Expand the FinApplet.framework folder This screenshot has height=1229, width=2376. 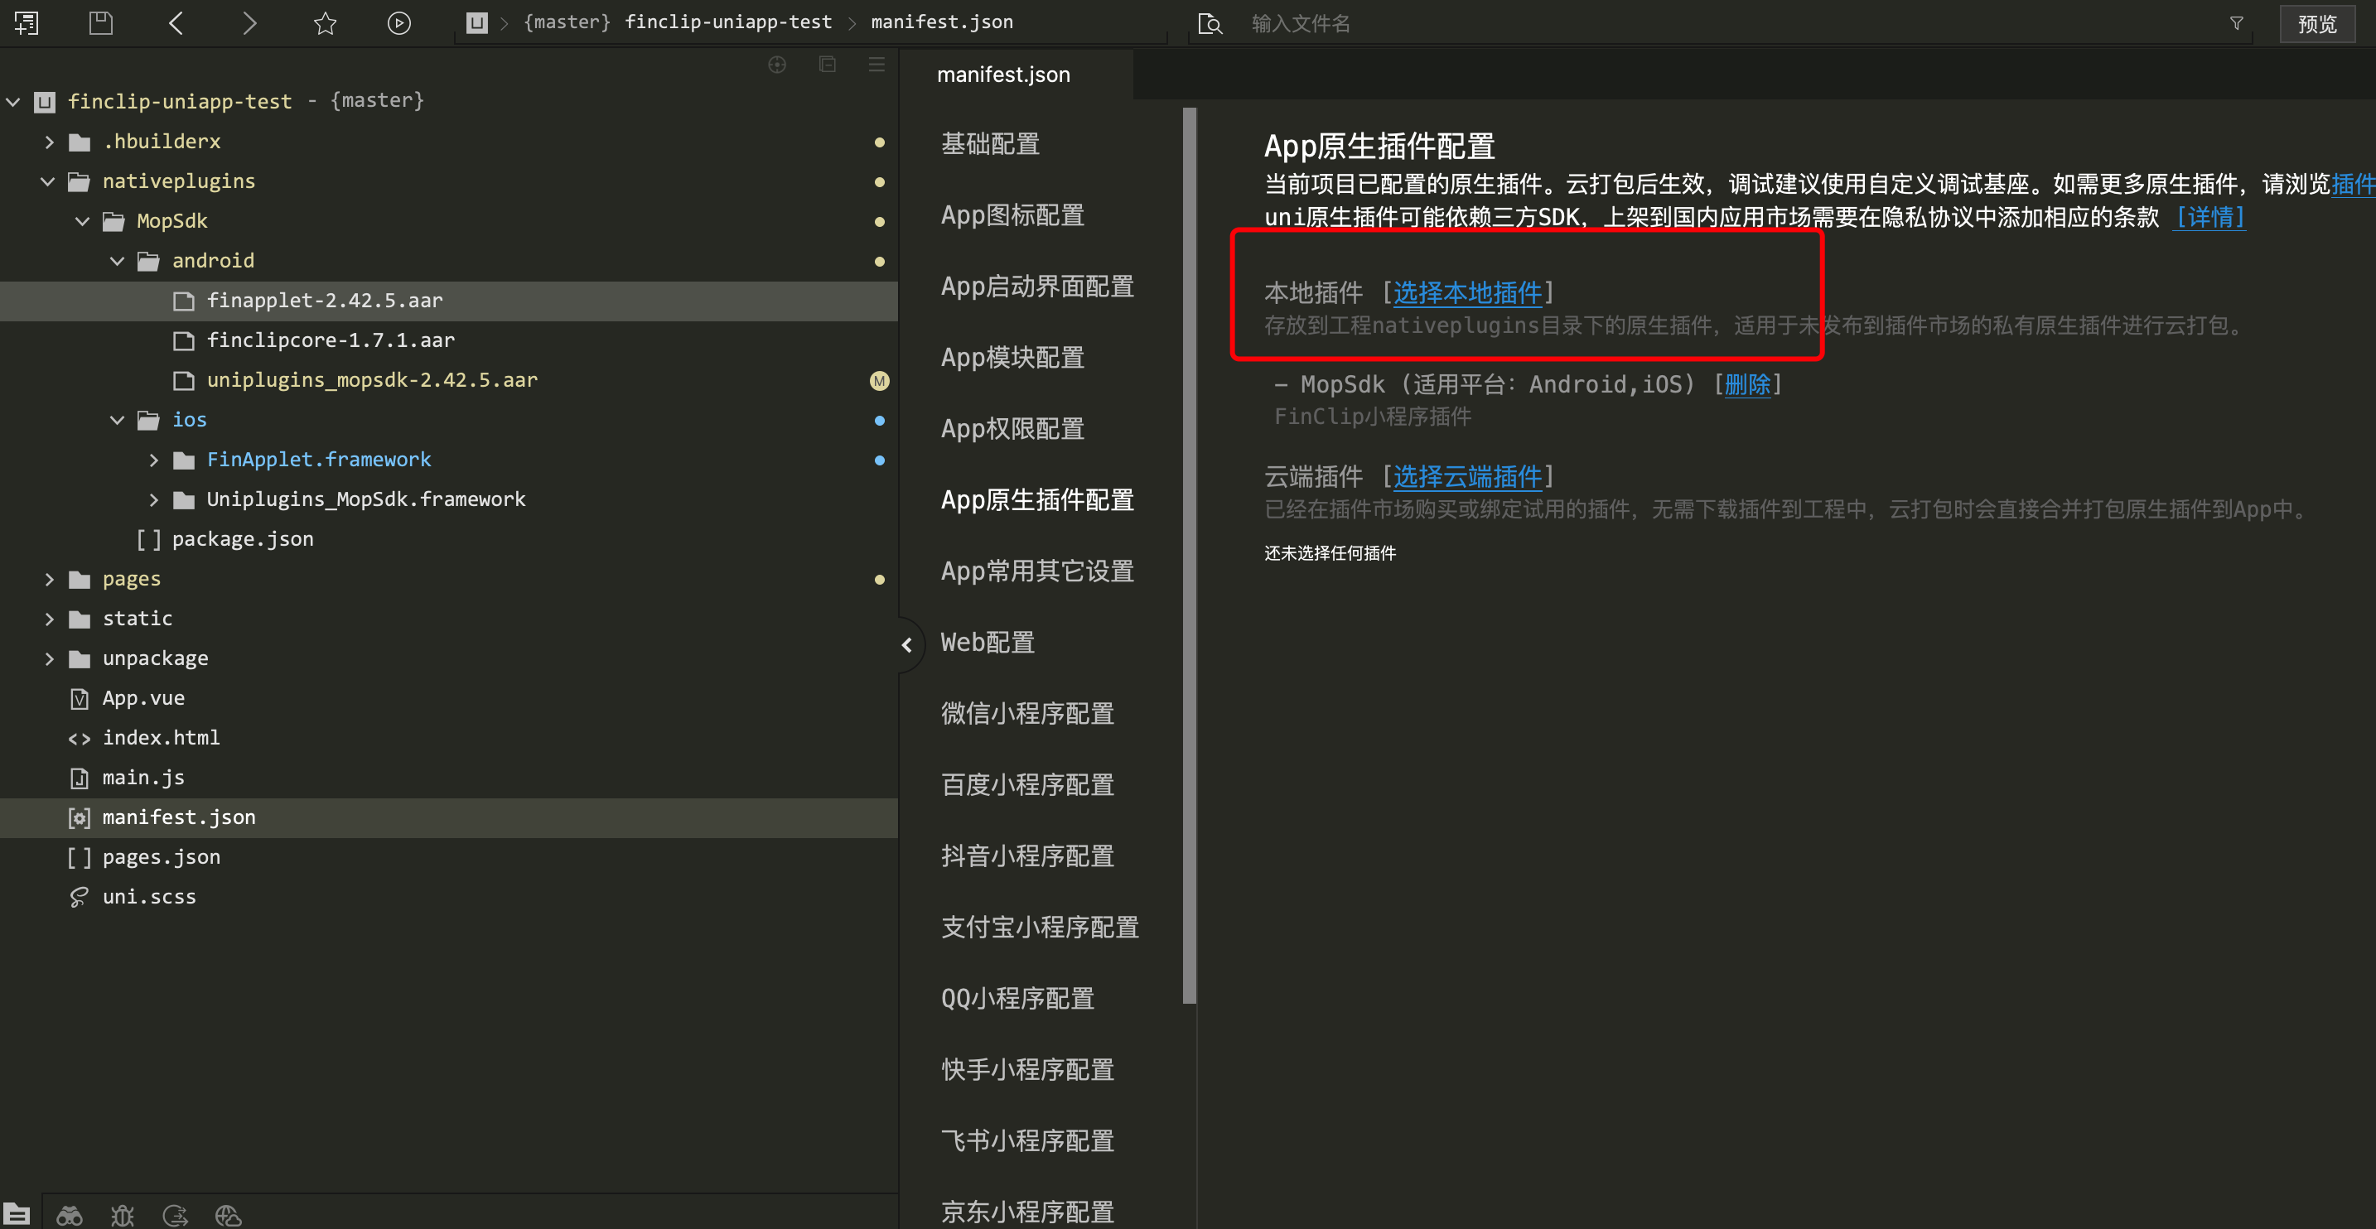click(x=154, y=460)
